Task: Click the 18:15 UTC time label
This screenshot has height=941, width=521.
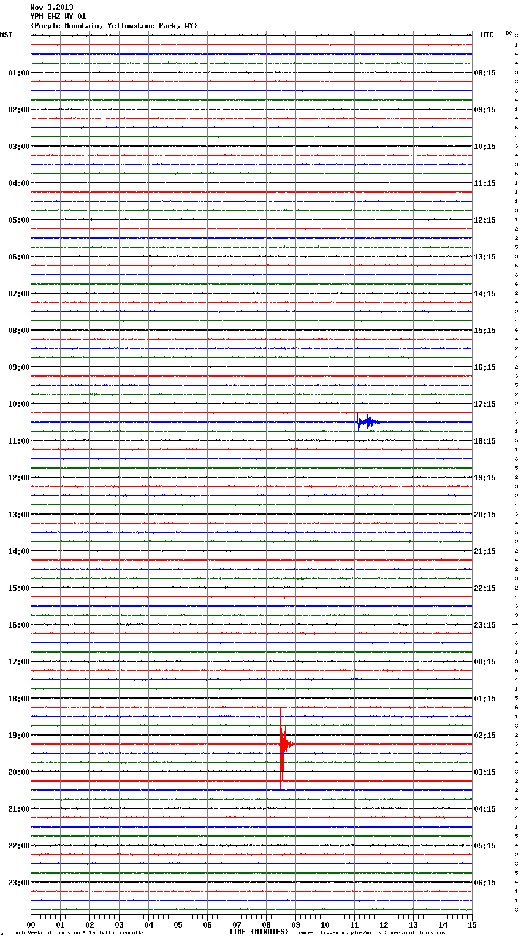Action: (x=485, y=441)
